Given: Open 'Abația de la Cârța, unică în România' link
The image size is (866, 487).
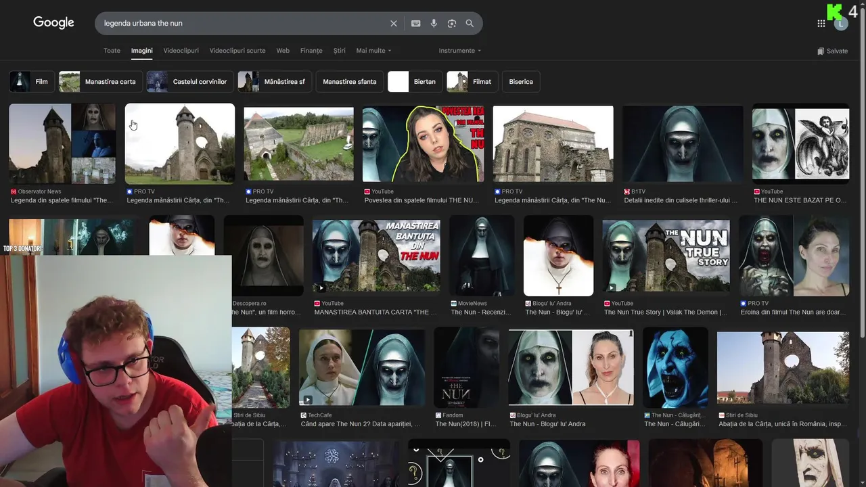Looking at the screenshot, I should (782, 424).
